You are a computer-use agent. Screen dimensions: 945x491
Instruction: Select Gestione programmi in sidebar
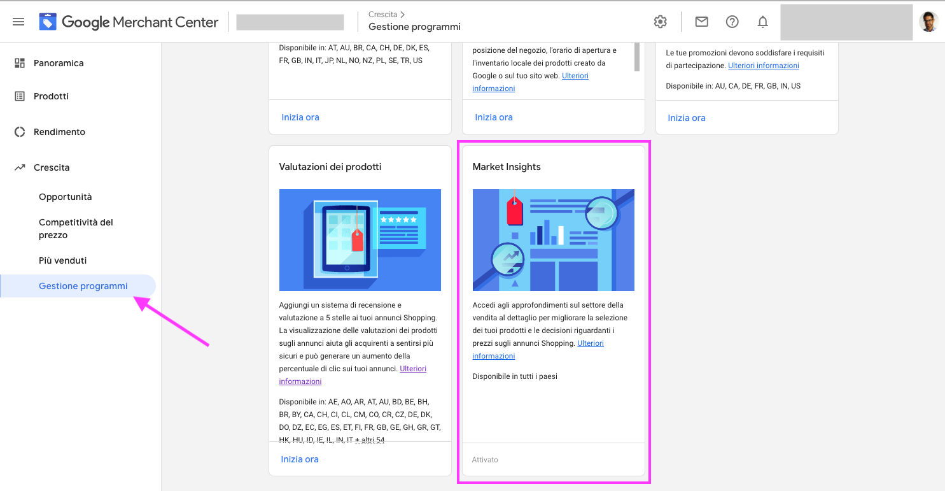(78, 286)
